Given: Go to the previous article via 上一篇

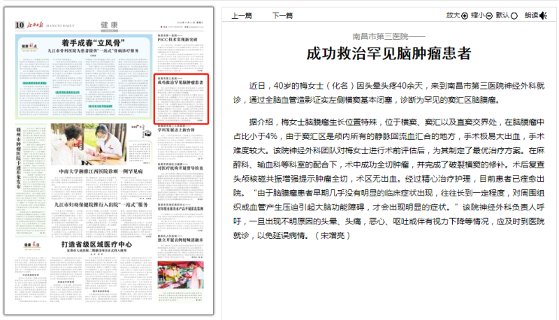Looking at the screenshot, I should coord(242,15).
